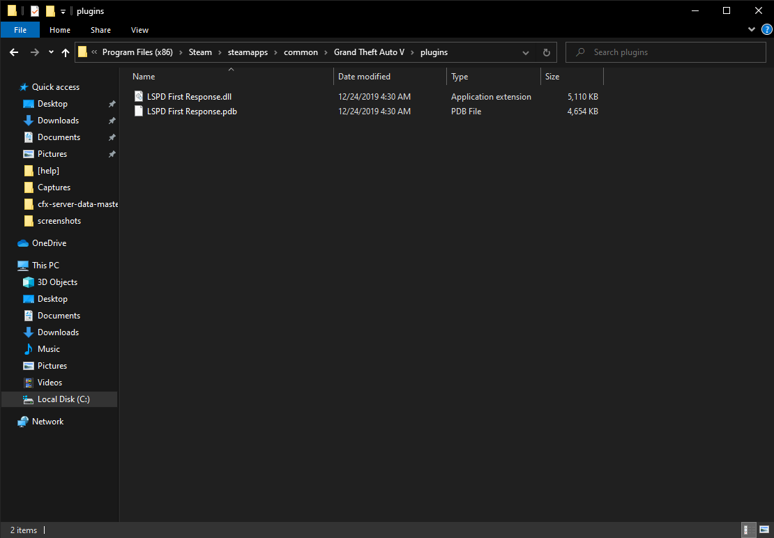Click the PDB file icon
This screenshot has width=774, height=538.
tap(139, 112)
